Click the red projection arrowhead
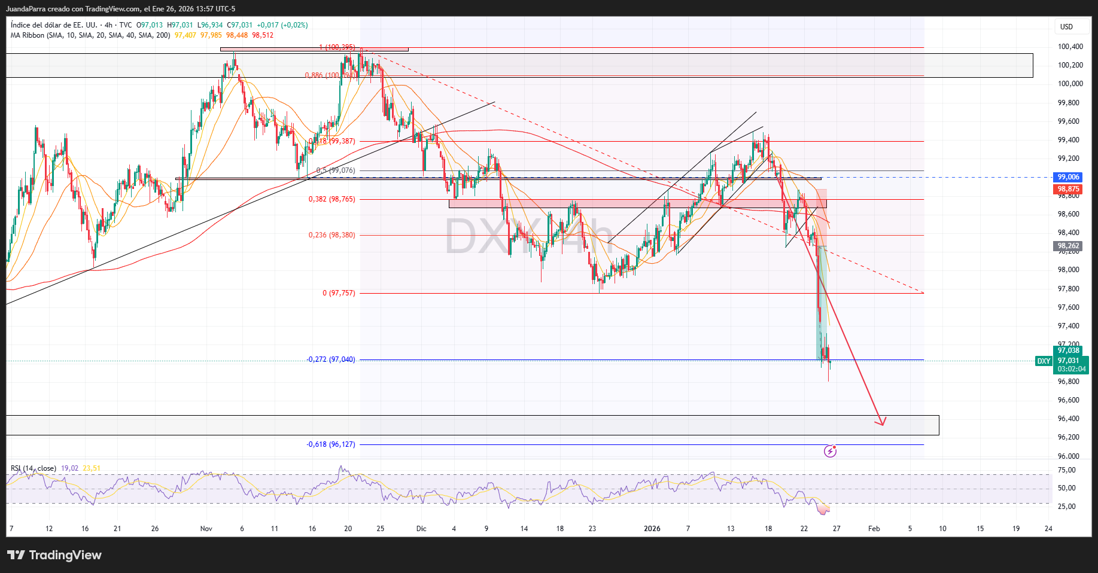This screenshot has height=573, width=1098. 881,422
